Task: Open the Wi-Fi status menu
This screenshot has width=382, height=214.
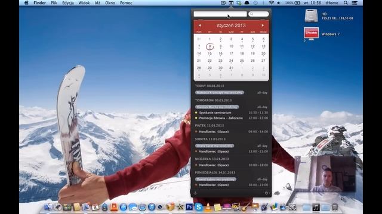Action: click(x=271, y=3)
